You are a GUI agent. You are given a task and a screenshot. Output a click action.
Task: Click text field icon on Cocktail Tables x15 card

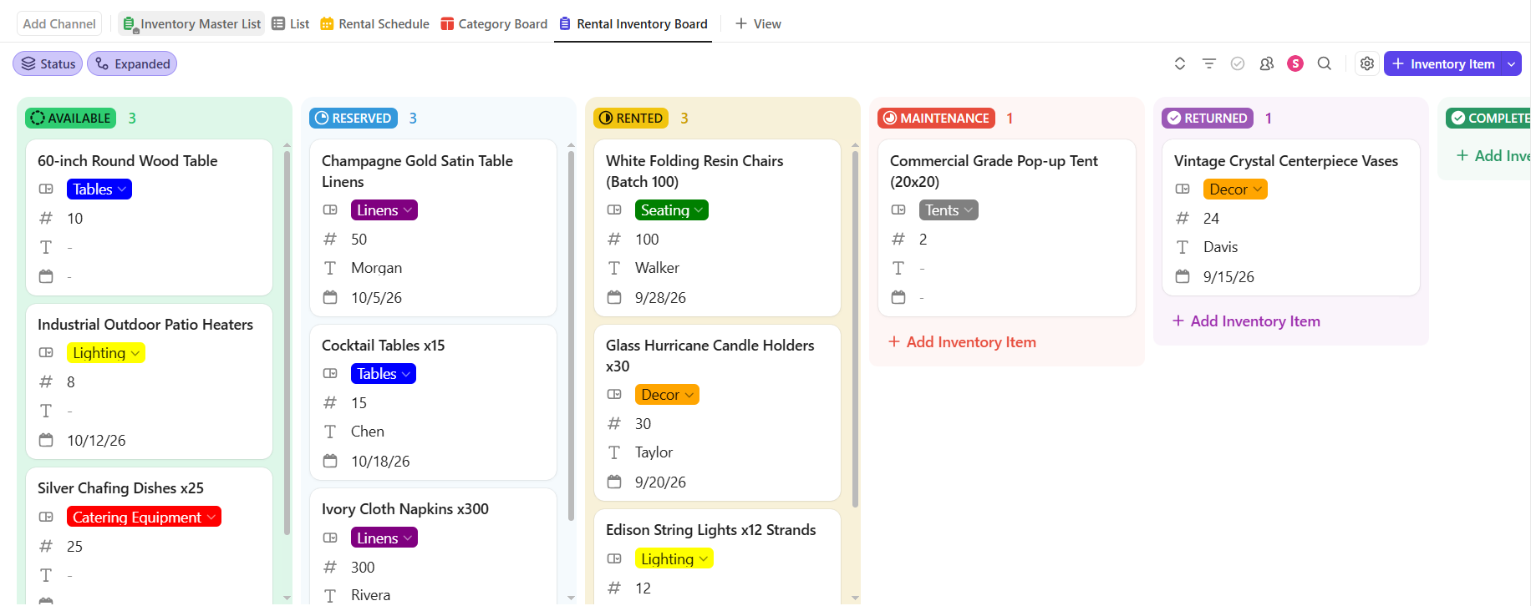pos(330,432)
